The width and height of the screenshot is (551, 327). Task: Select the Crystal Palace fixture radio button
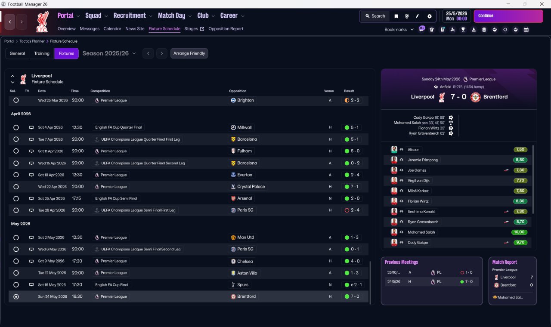16,187
